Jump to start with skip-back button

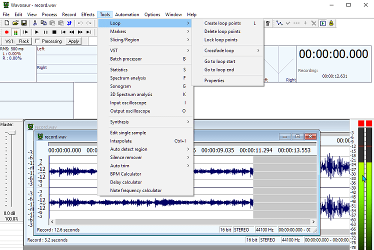coord(63,32)
